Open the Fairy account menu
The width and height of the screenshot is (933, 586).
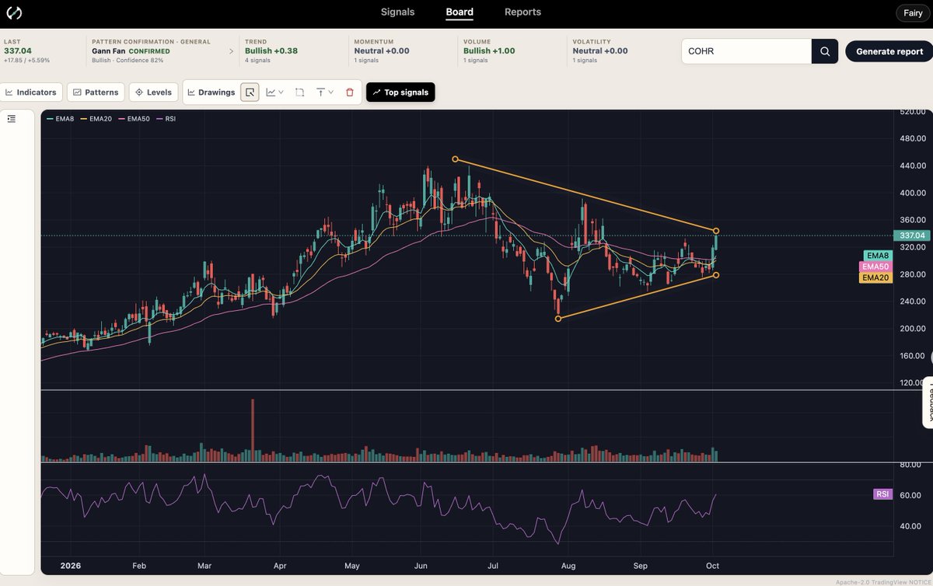click(x=913, y=13)
